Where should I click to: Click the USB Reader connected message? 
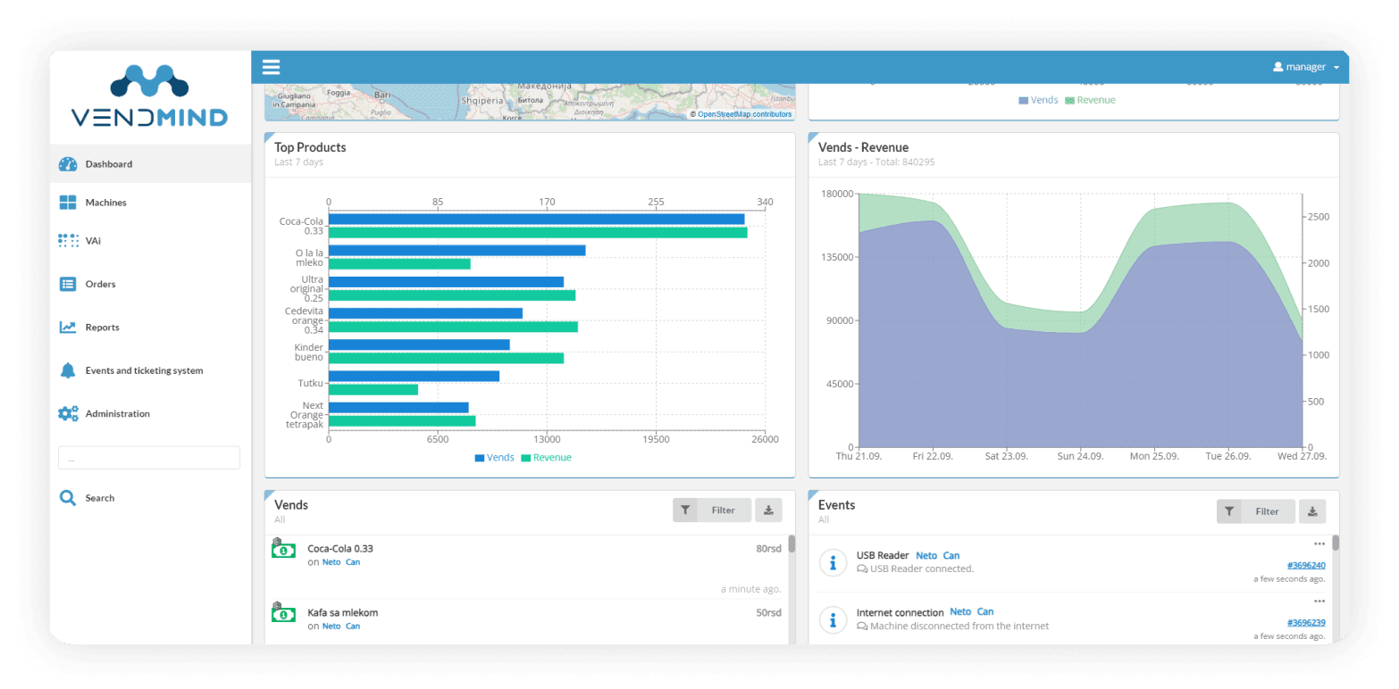pos(922,569)
